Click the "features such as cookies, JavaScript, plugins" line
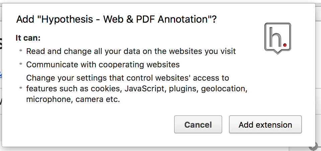The width and height of the screenshot is (321, 151). pos(137,89)
